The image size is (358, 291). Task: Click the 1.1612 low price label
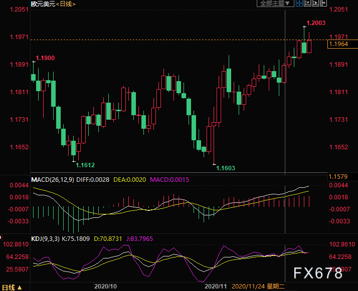point(86,165)
